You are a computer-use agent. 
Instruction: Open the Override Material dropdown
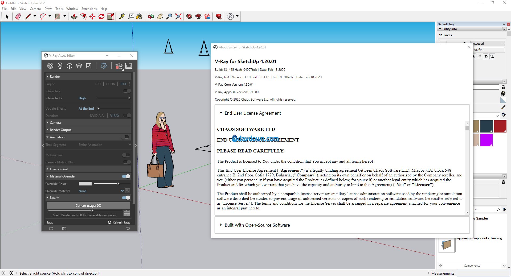point(122,191)
